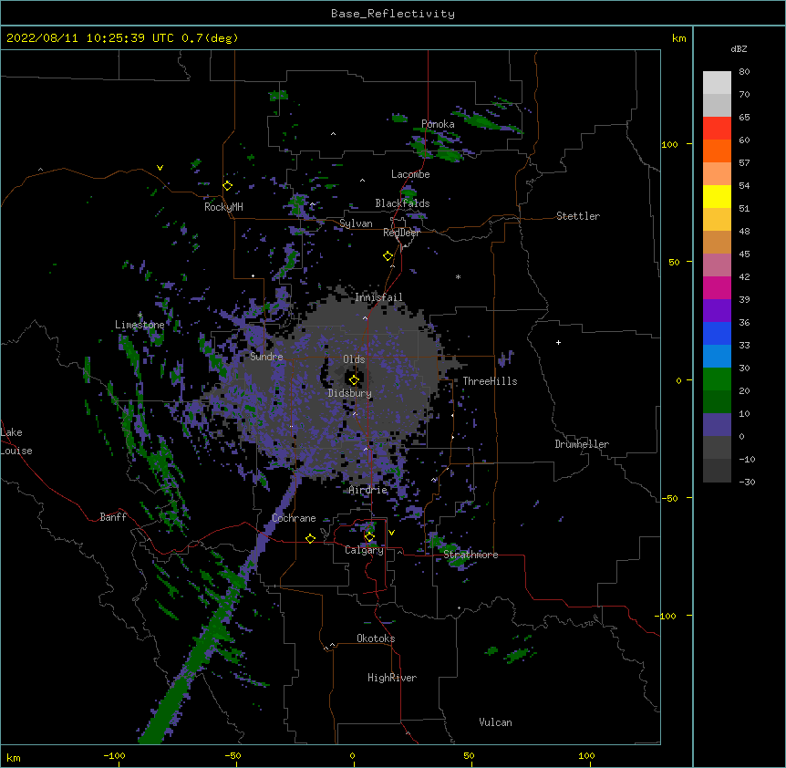
Task: Click the dBZ legend heading
Action: point(739,48)
